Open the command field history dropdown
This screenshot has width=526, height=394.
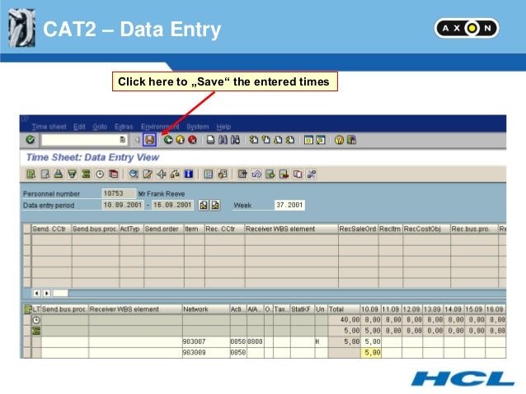(x=123, y=140)
